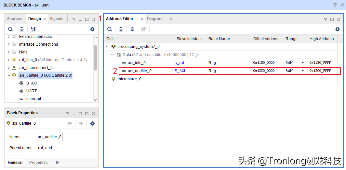This screenshot has width=346, height=170.
Task: Open Range dropdown for axi_uartlite_0
Action: coord(303,71)
